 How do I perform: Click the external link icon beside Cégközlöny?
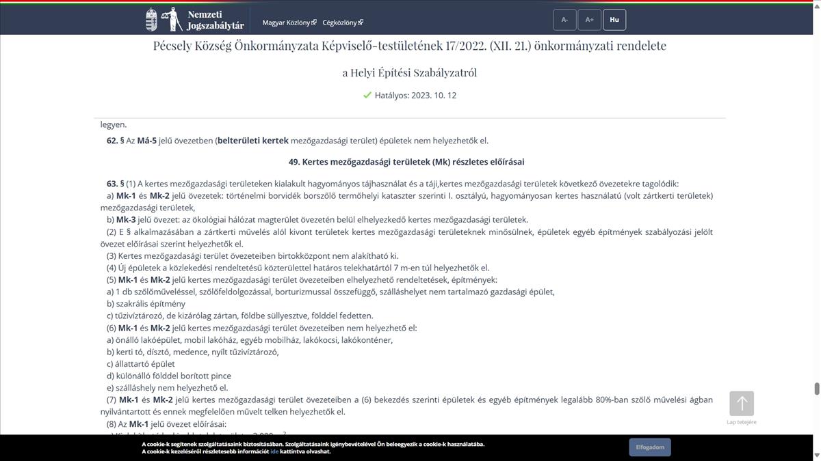click(361, 23)
